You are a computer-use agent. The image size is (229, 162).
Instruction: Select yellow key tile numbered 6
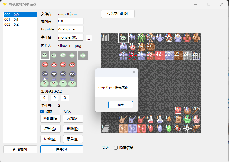point(123,119)
